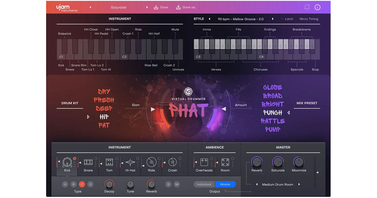Select previous style arrow
Screen dimensions: 377x198
[x=209, y=19]
